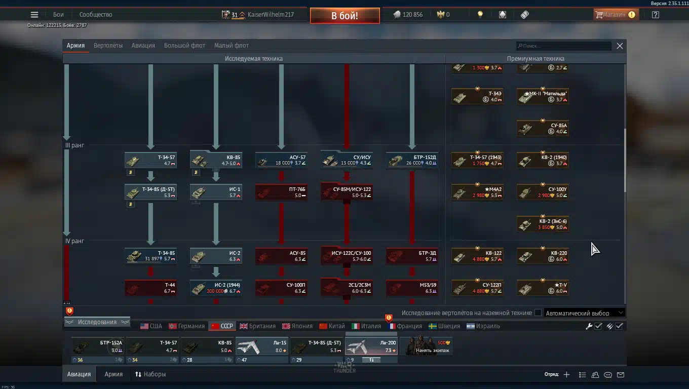The image size is (689, 389).
Task: Click the ticket/coupon icon in top bar
Action: (525, 15)
